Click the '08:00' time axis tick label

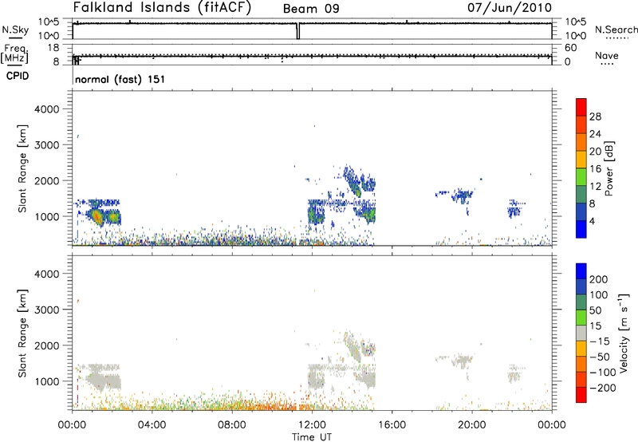(232, 425)
